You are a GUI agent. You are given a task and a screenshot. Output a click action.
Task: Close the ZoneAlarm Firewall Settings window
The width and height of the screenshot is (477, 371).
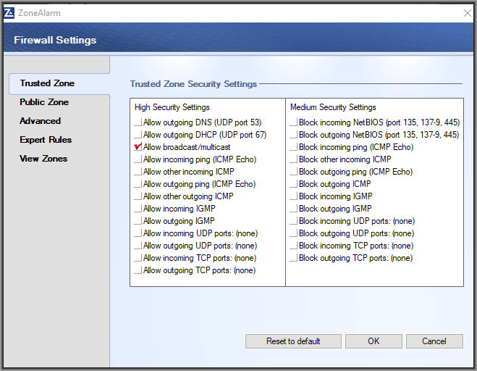[x=468, y=13]
